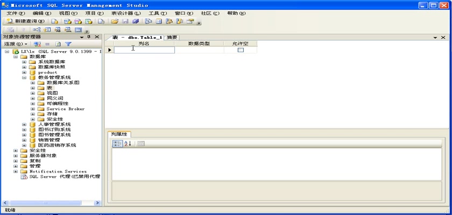Image resolution: width=452 pixels, height=215 pixels.
Task: Expand the 表 folder under 教务管理系统
Action: [33, 88]
